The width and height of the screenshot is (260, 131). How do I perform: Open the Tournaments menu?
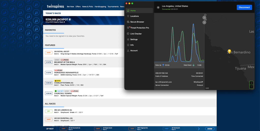click(x=113, y=7)
